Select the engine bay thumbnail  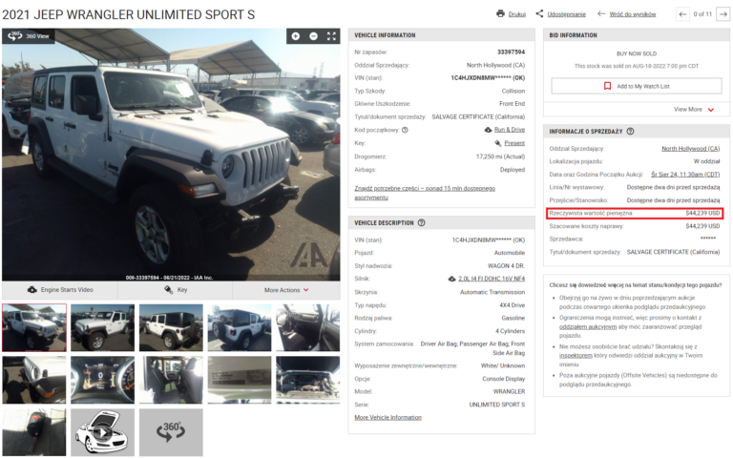[x=308, y=380]
